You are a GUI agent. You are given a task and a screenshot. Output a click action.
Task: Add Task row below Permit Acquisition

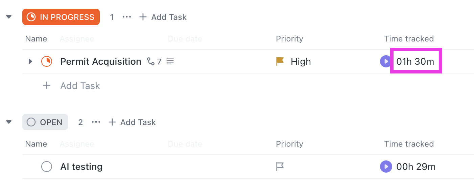pyautogui.click(x=80, y=86)
